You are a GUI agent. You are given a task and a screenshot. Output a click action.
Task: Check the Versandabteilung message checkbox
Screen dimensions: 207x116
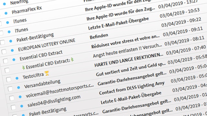10,89
